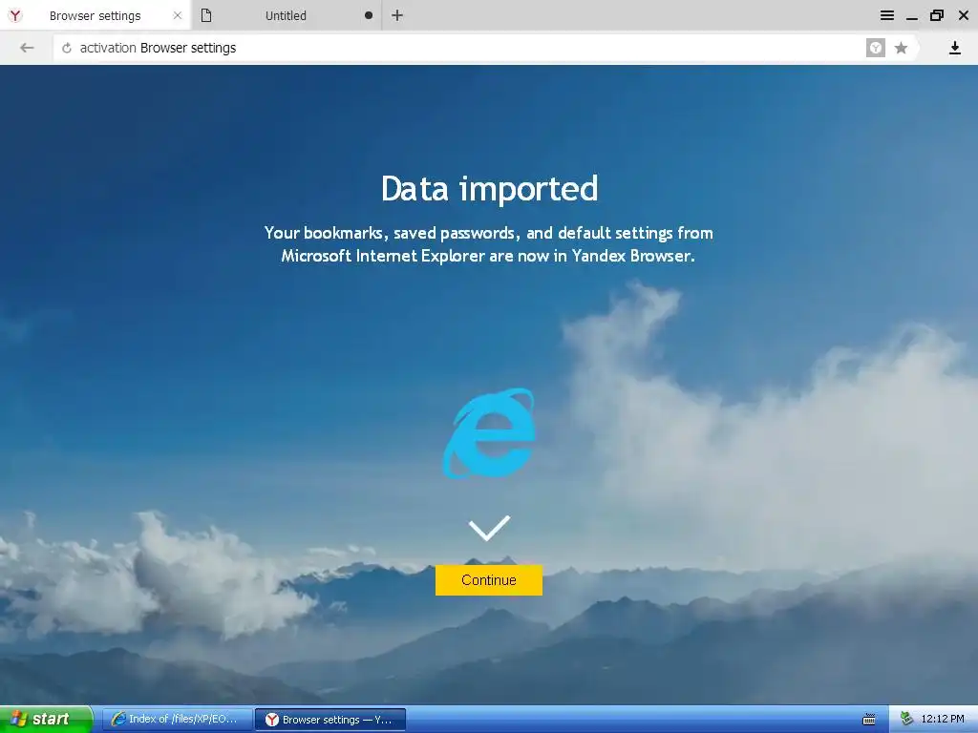Screen dimensions: 978x733
Task: Bookmark page with the star icon
Action: [901, 48]
